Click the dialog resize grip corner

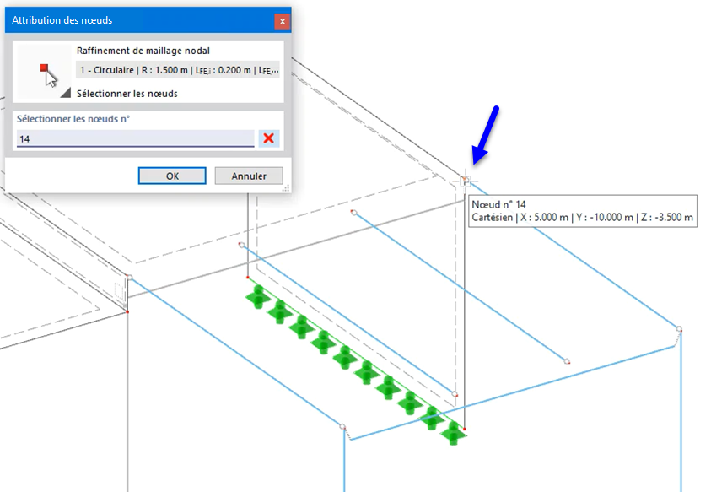286,188
